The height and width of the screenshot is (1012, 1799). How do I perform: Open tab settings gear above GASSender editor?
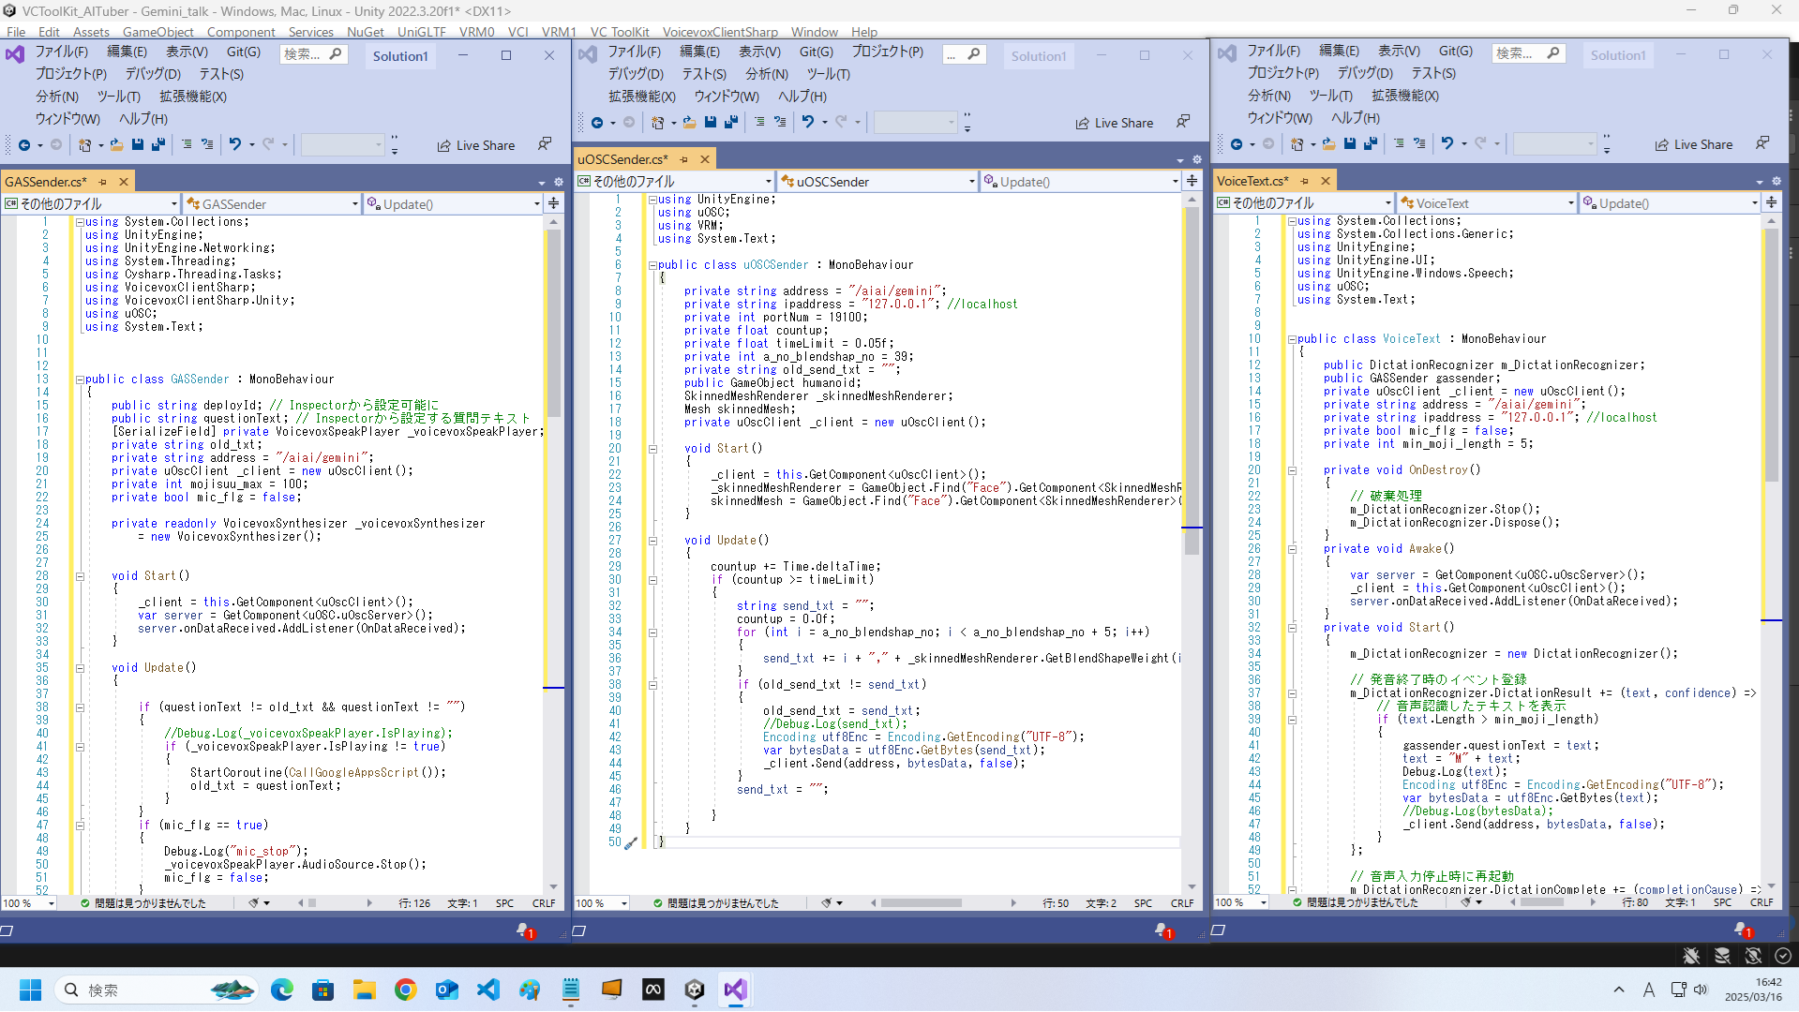[559, 182]
